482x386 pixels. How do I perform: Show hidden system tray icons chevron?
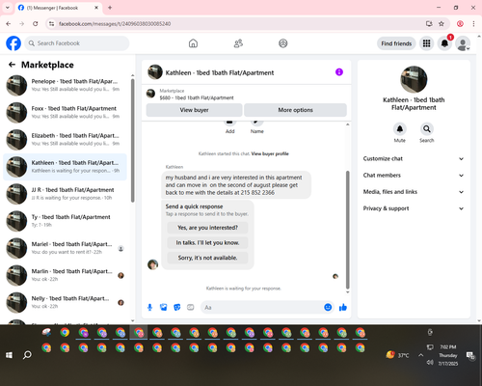pos(420,355)
